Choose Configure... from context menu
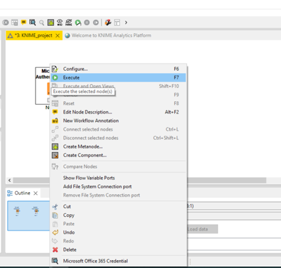Screen dimensions: 281x268 pyautogui.click(x=118, y=69)
